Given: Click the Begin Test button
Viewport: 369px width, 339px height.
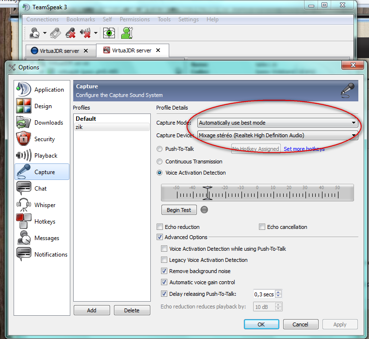Looking at the screenshot, I should tap(179, 210).
